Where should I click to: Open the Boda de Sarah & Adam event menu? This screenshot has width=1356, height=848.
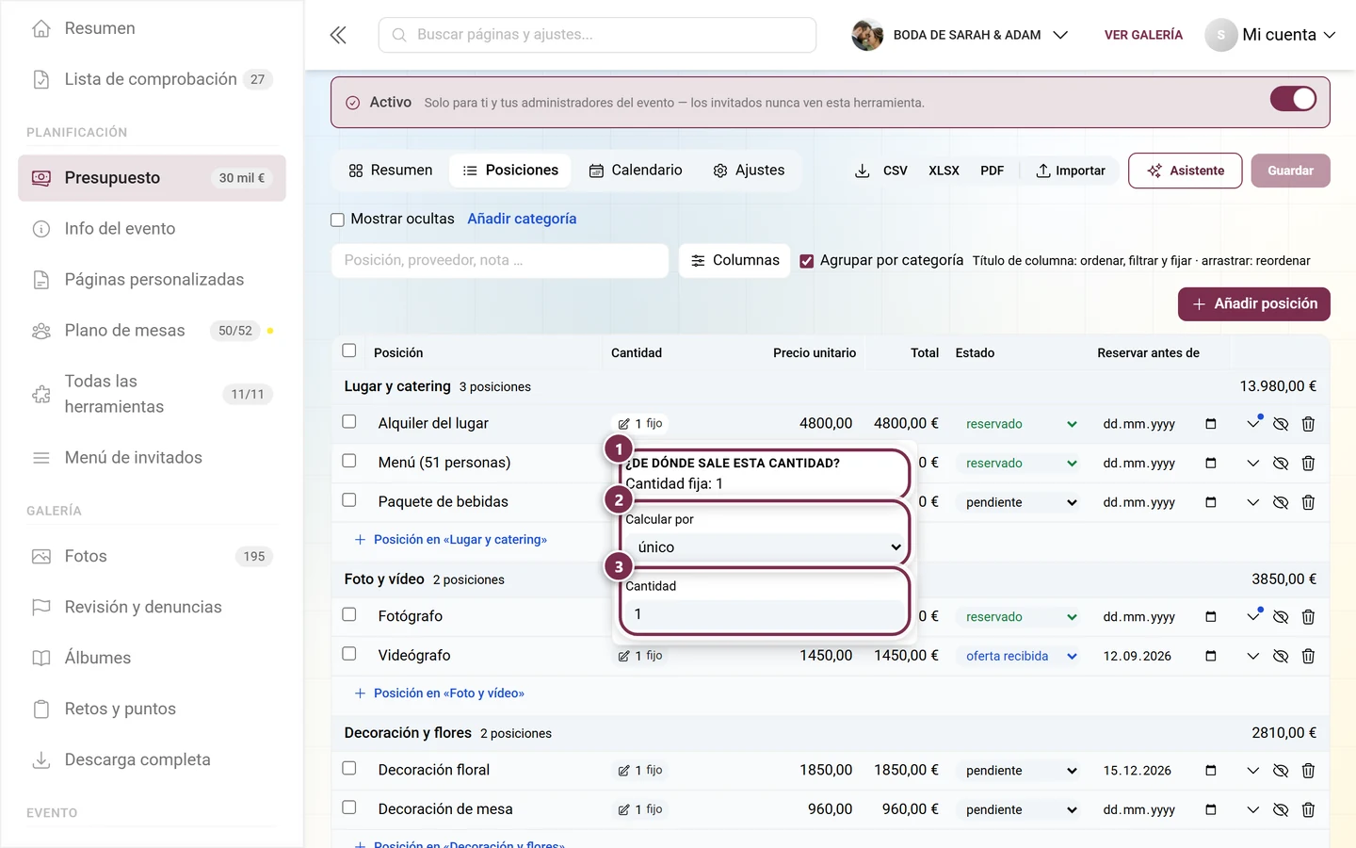[960, 35]
